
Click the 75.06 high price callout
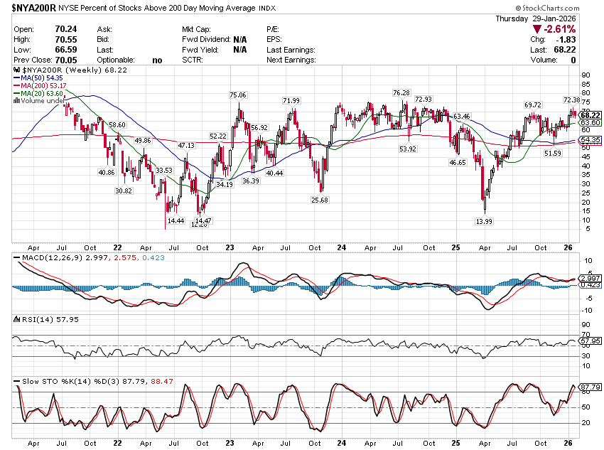click(x=238, y=95)
